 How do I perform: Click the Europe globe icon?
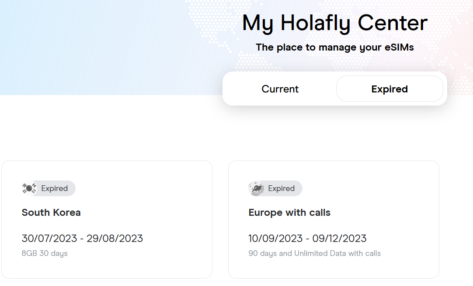click(x=256, y=188)
